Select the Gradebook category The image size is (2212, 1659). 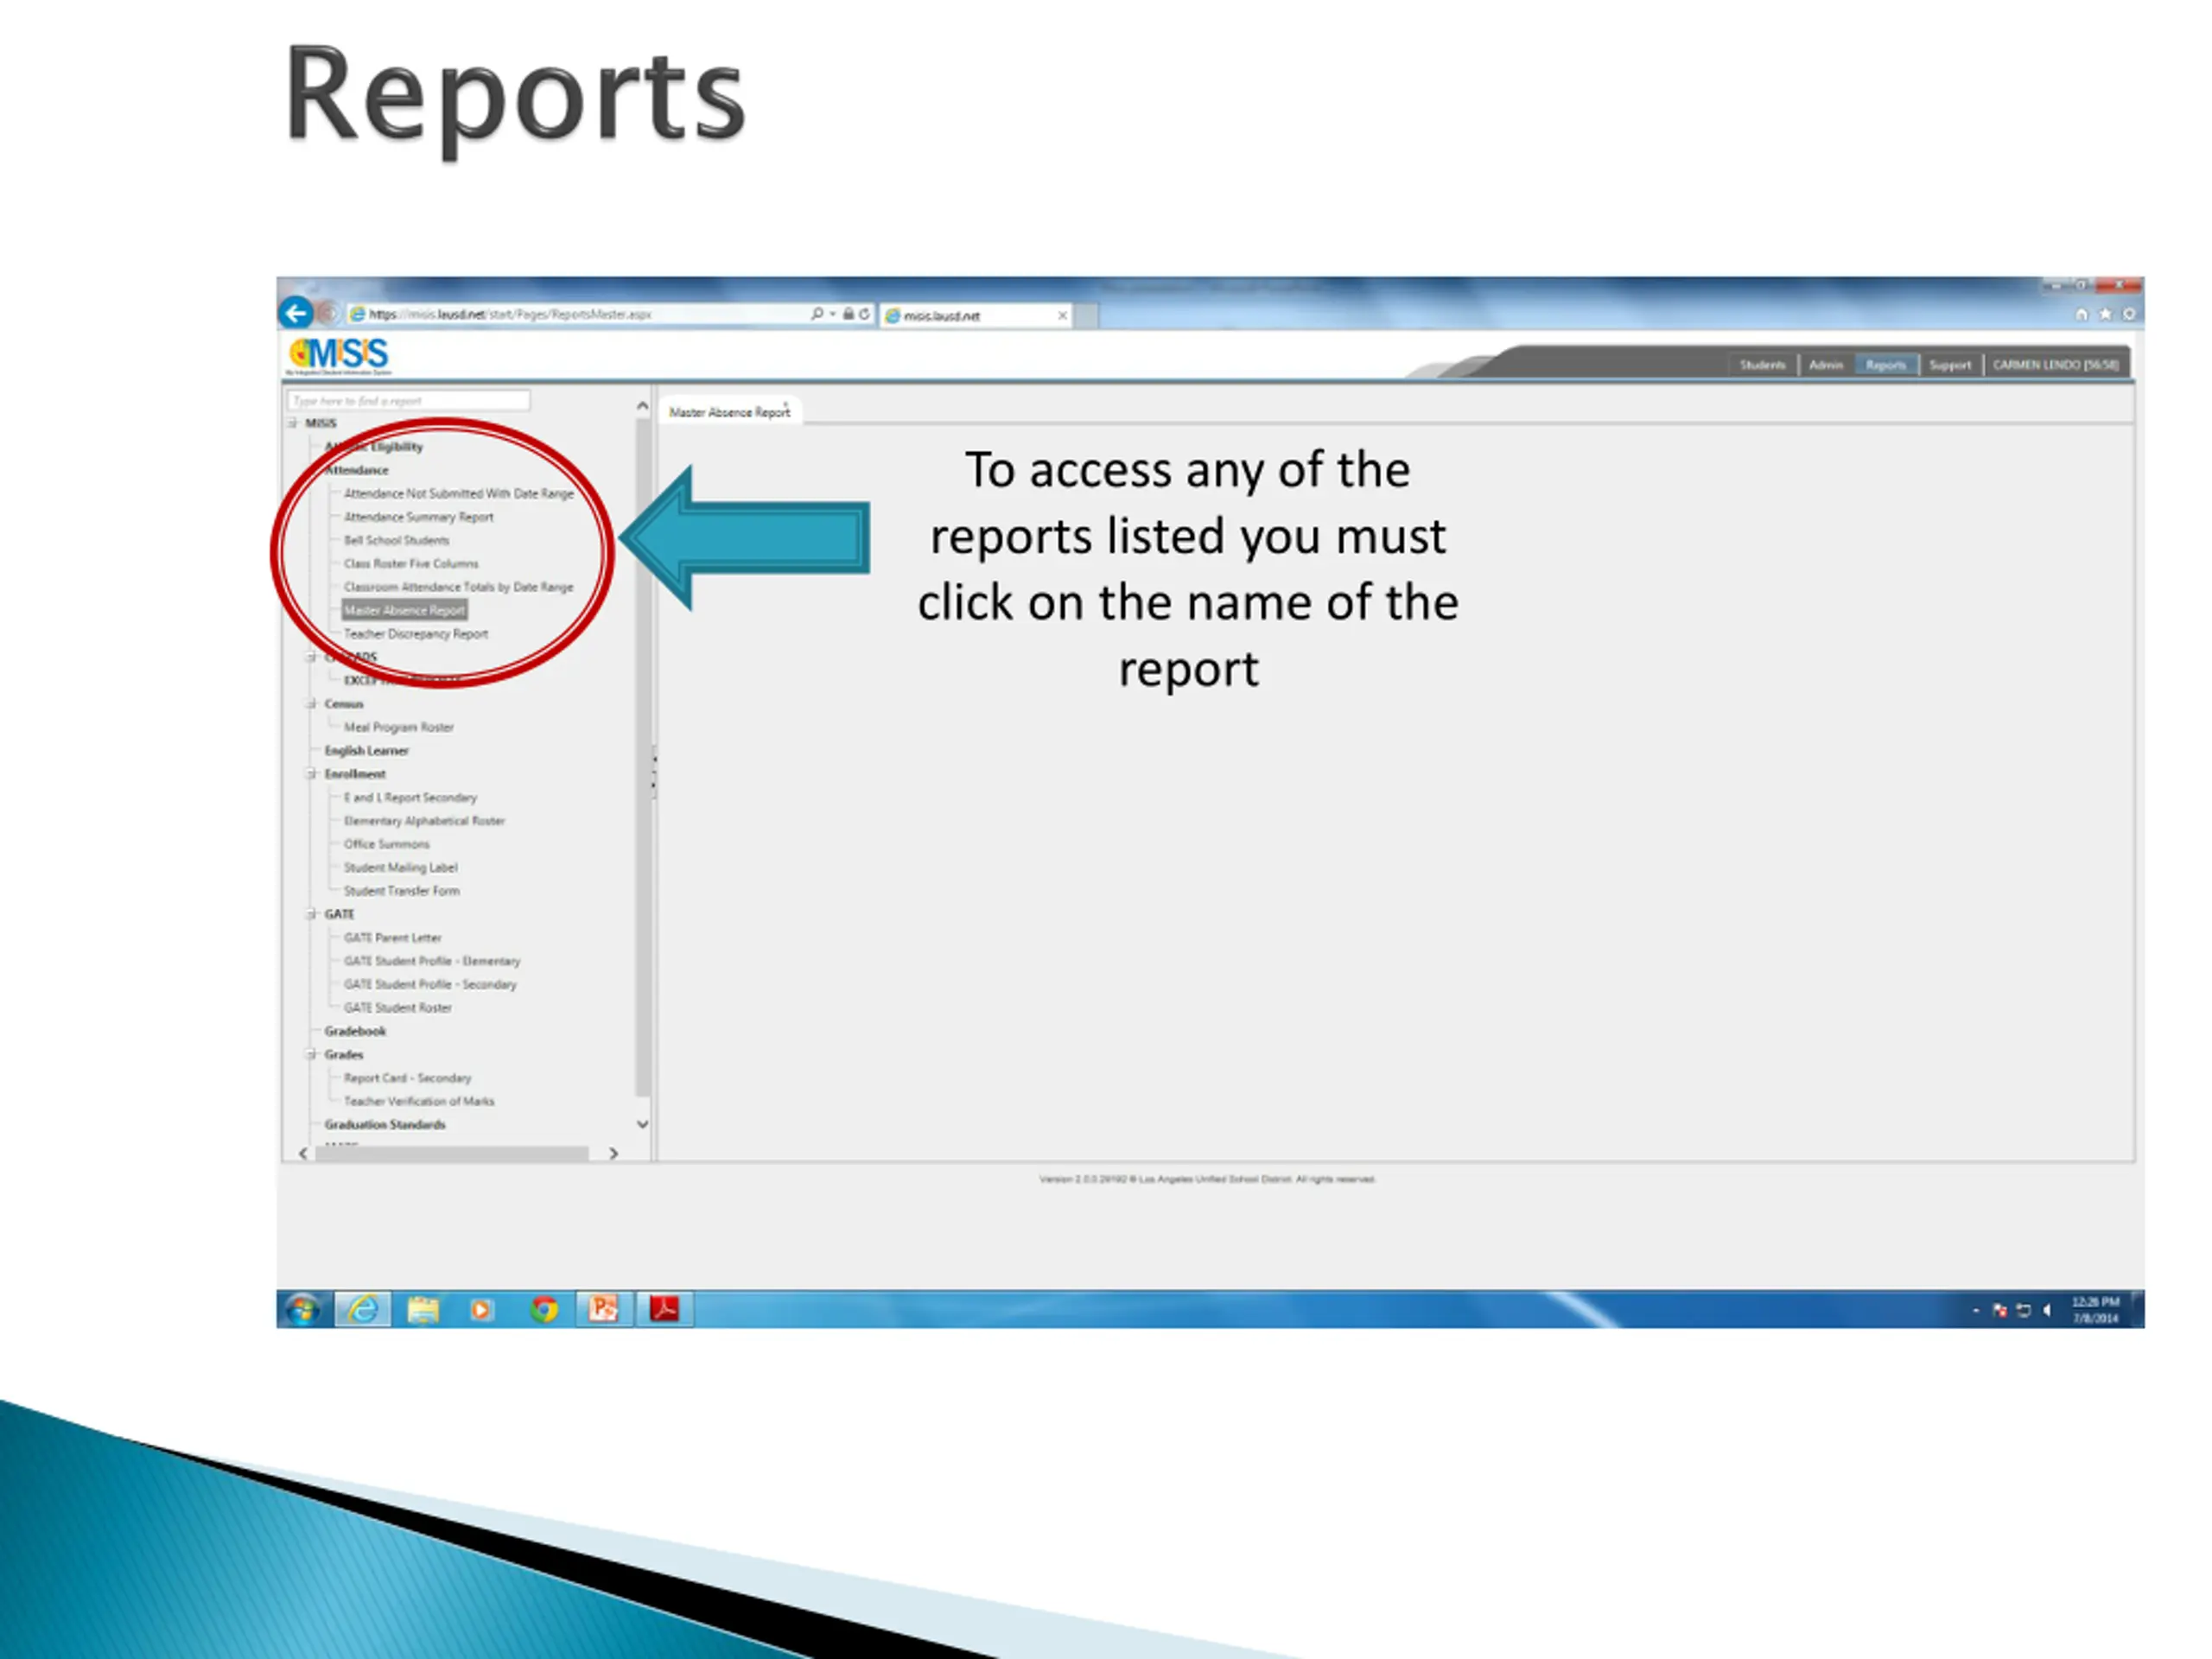point(355,1031)
